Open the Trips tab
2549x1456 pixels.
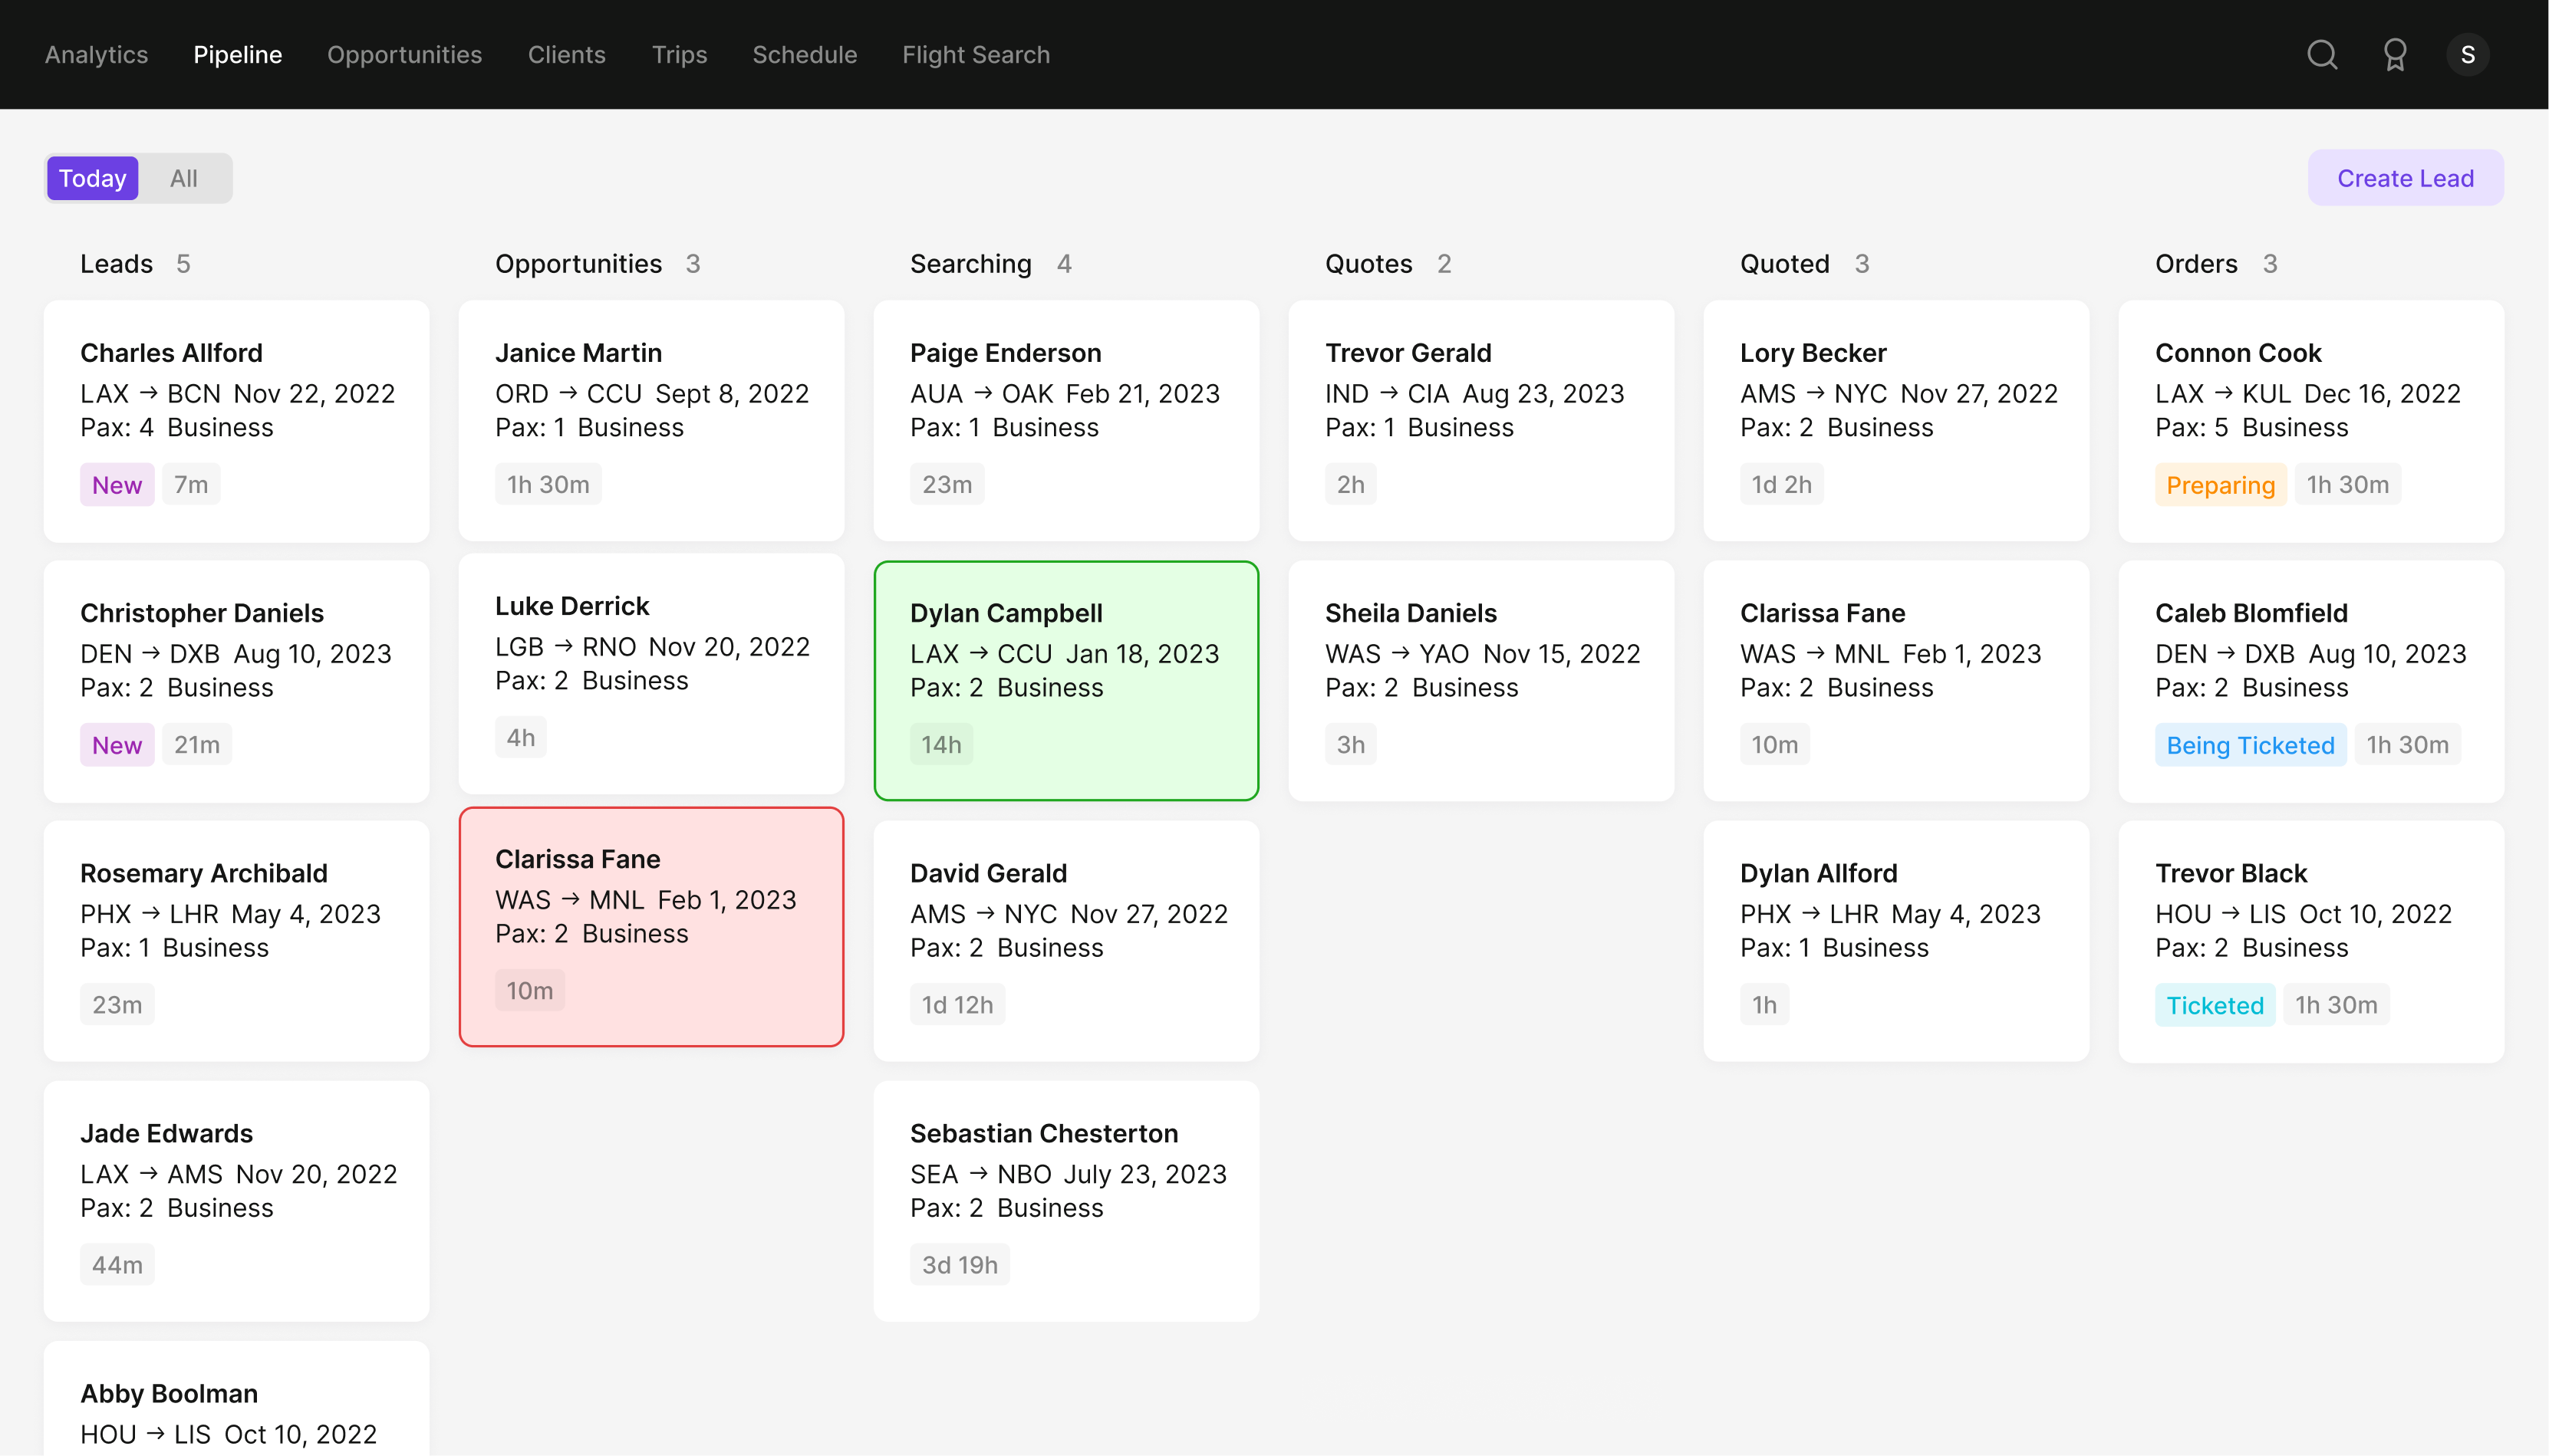point(680,55)
